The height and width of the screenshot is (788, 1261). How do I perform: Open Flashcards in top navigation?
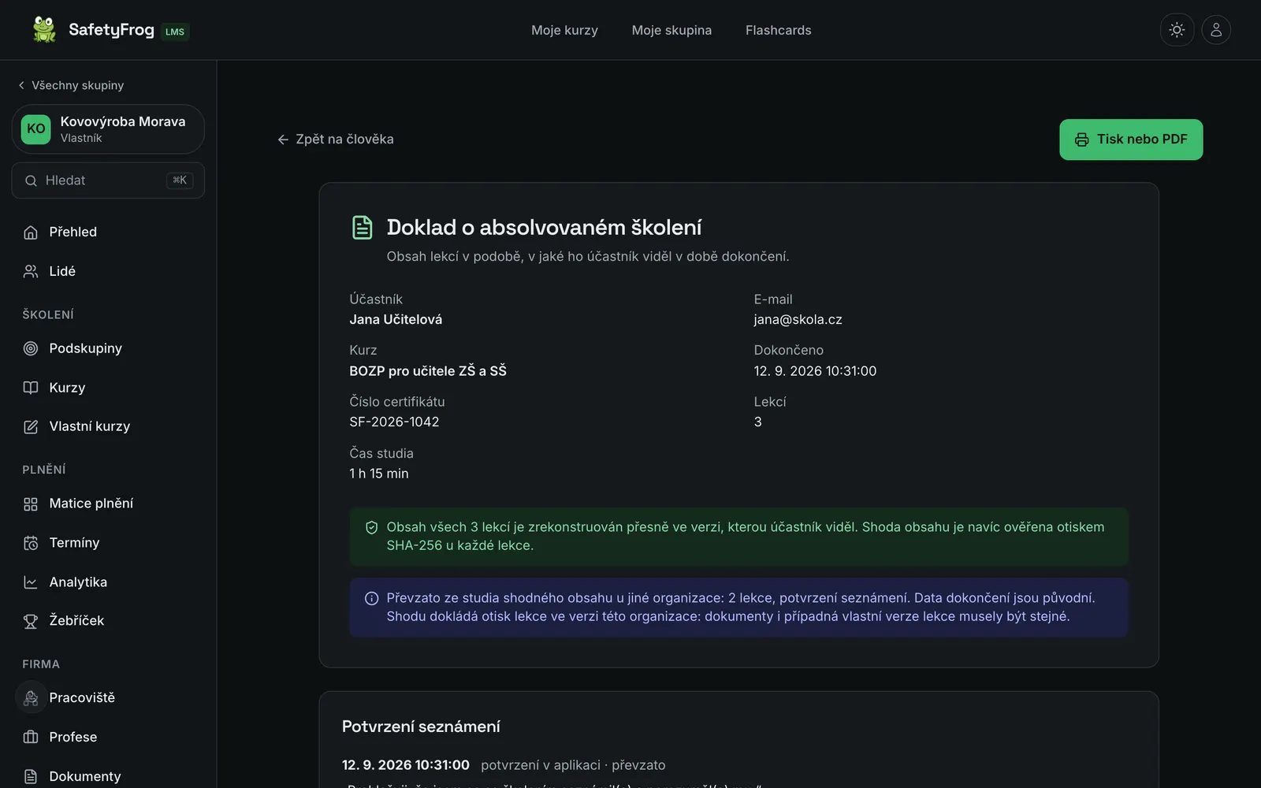click(x=778, y=30)
